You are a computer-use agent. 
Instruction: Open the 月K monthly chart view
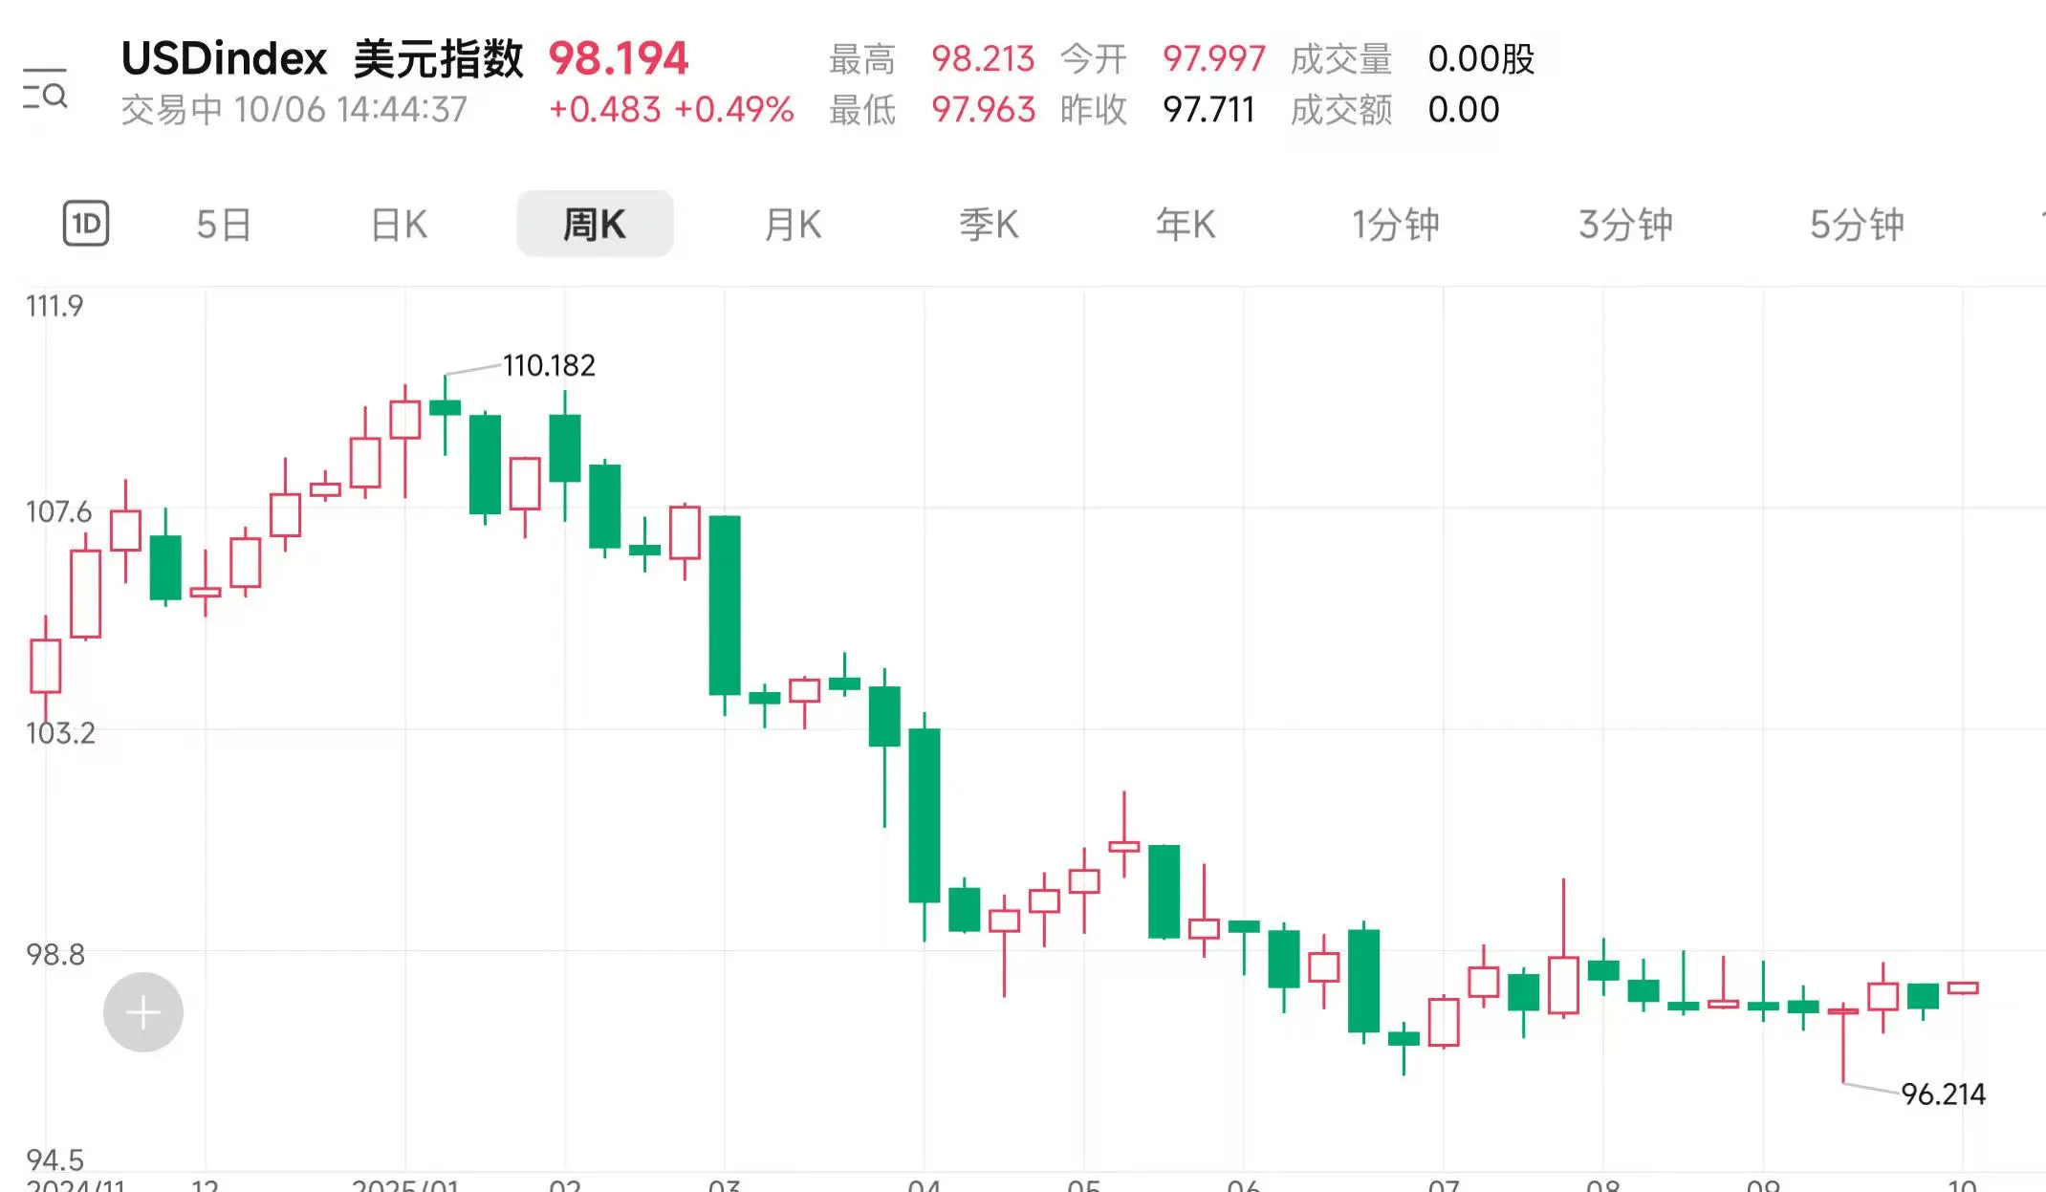coord(792,223)
